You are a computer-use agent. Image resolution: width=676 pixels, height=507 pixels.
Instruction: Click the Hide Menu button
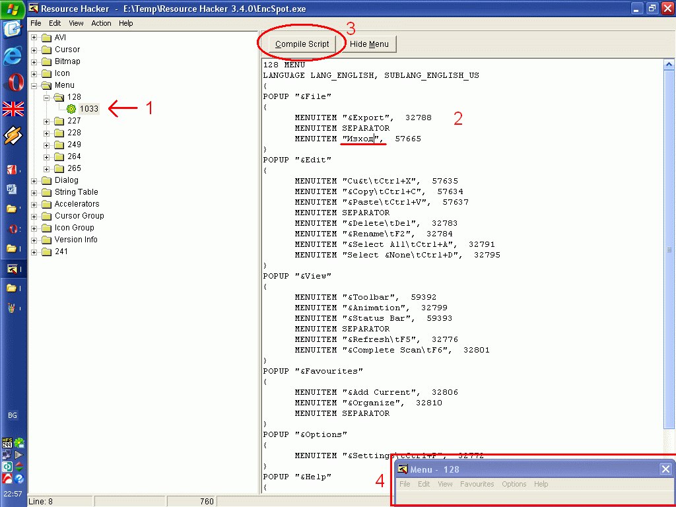[x=369, y=44]
